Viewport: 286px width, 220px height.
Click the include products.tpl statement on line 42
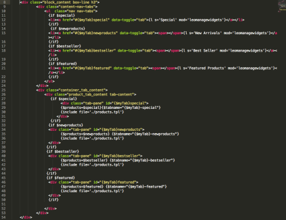92,164
